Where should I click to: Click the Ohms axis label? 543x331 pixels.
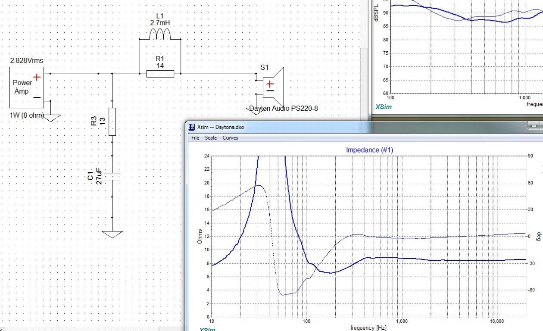[x=200, y=236]
